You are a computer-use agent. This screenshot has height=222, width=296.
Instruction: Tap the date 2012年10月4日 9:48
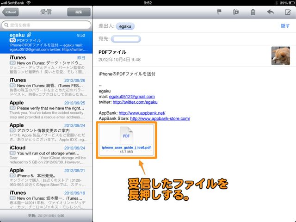click(x=119, y=60)
